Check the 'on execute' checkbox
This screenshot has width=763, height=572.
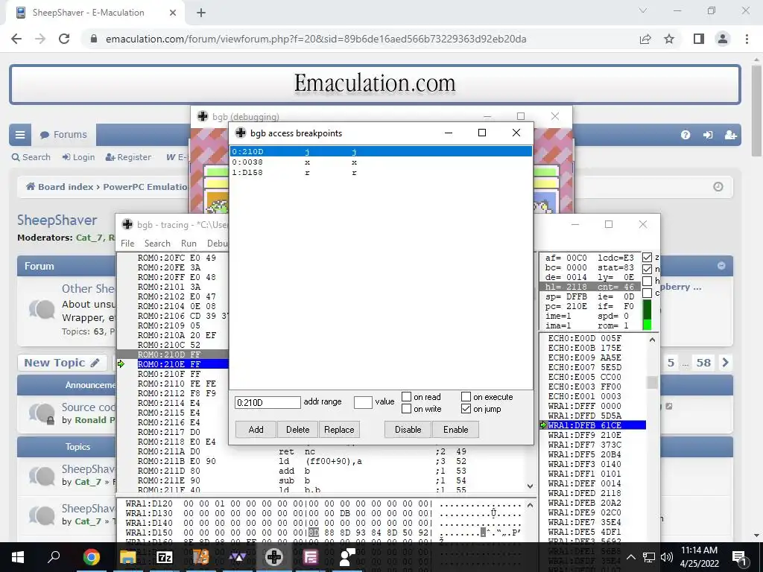tap(466, 397)
